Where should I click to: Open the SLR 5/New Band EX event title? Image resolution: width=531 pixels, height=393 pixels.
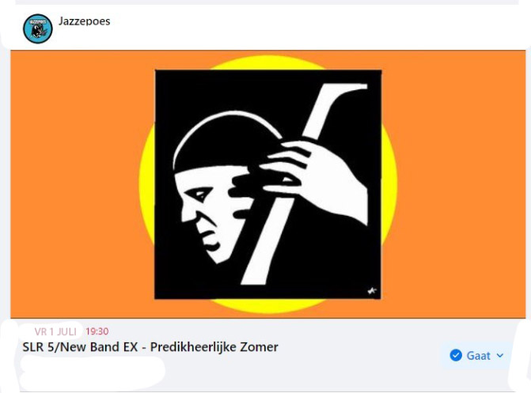pos(150,347)
